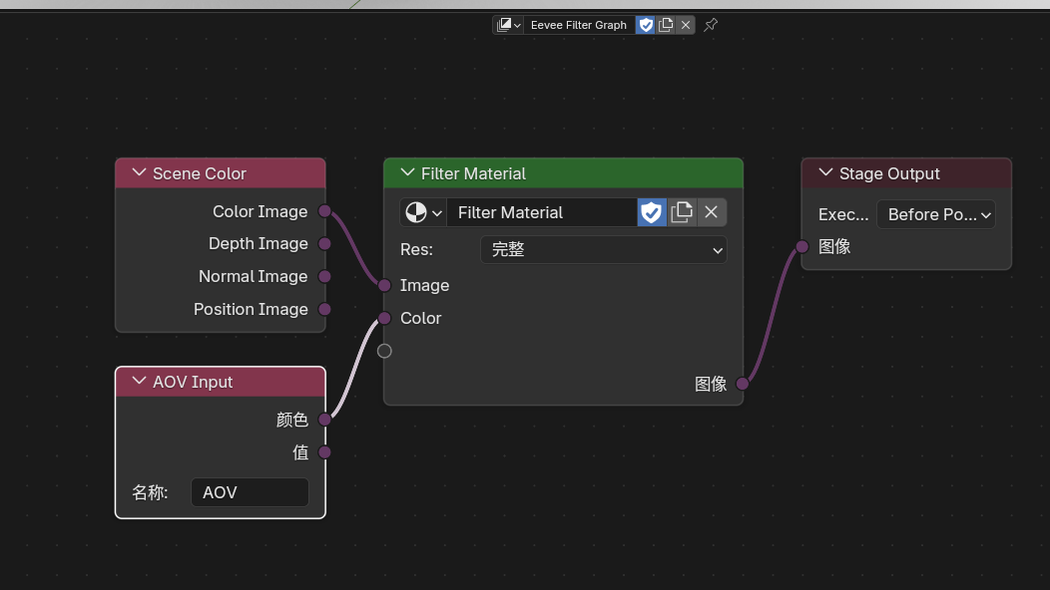Rename the Eevee Filter Graph name field
Image resolution: width=1050 pixels, height=590 pixels.
pyautogui.click(x=579, y=25)
